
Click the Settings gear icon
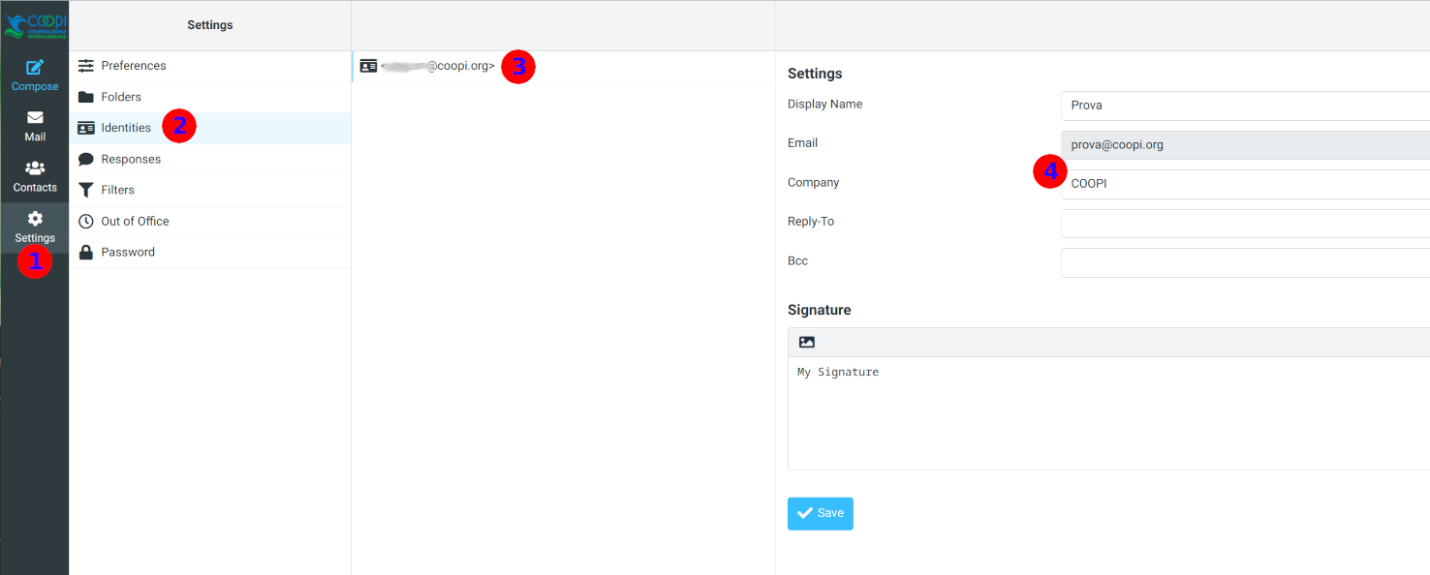[x=35, y=219]
